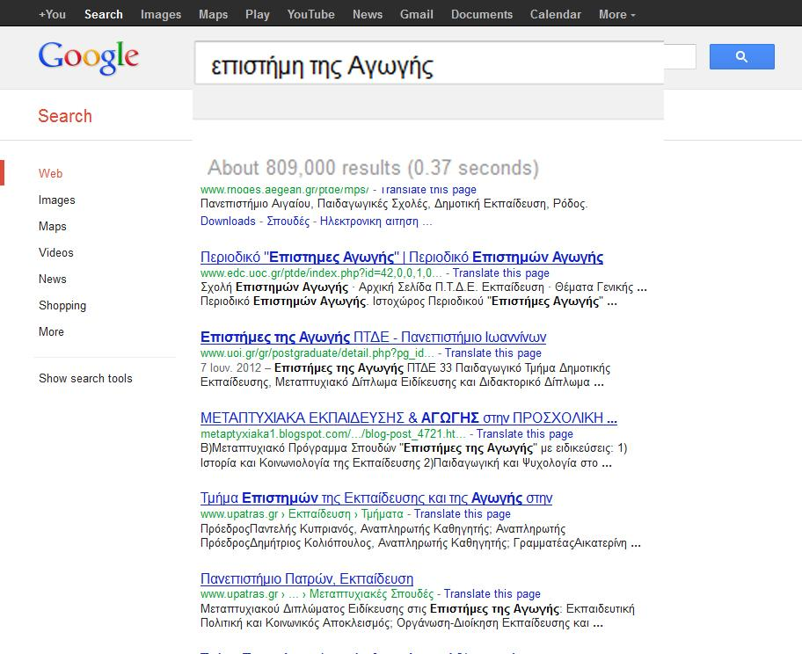Screen dimensions: 802x654
Task: Open the +You link in top bar
Action: coord(52,14)
